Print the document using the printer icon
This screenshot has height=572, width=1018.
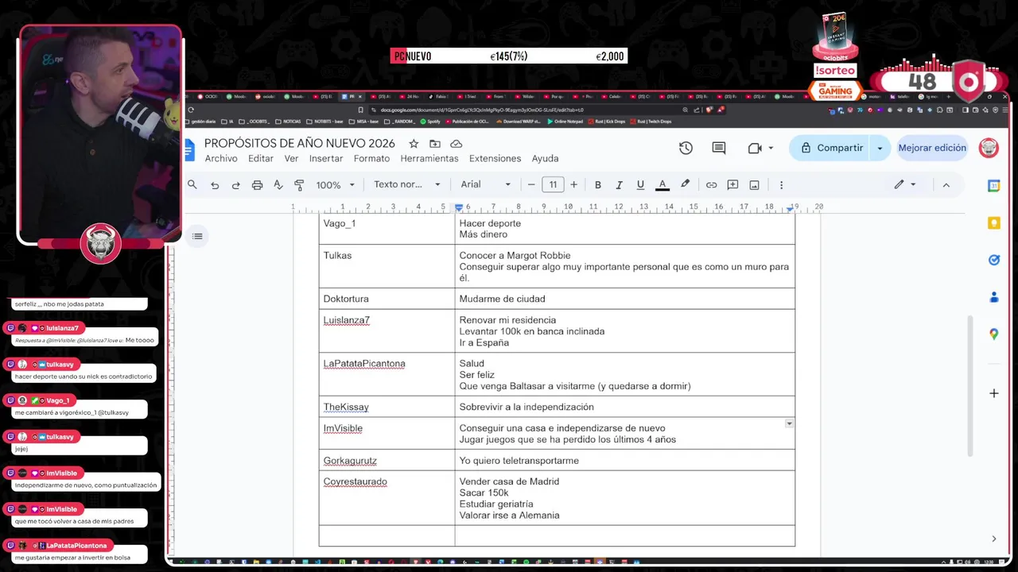point(257,185)
